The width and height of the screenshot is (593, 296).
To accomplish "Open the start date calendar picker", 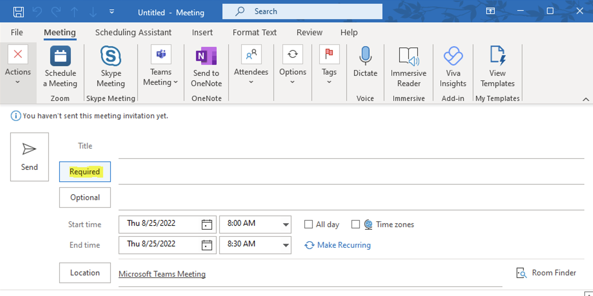I will [207, 224].
